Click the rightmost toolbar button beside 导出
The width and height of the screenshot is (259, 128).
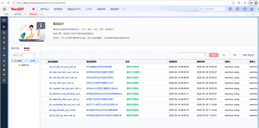pyautogui.click(x=248, y=55)
